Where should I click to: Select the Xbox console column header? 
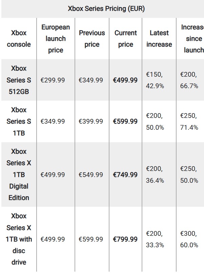[x=19, y=39]
